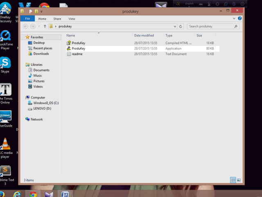Open Music library
The image size is (262, 197).
click(35, 76)
